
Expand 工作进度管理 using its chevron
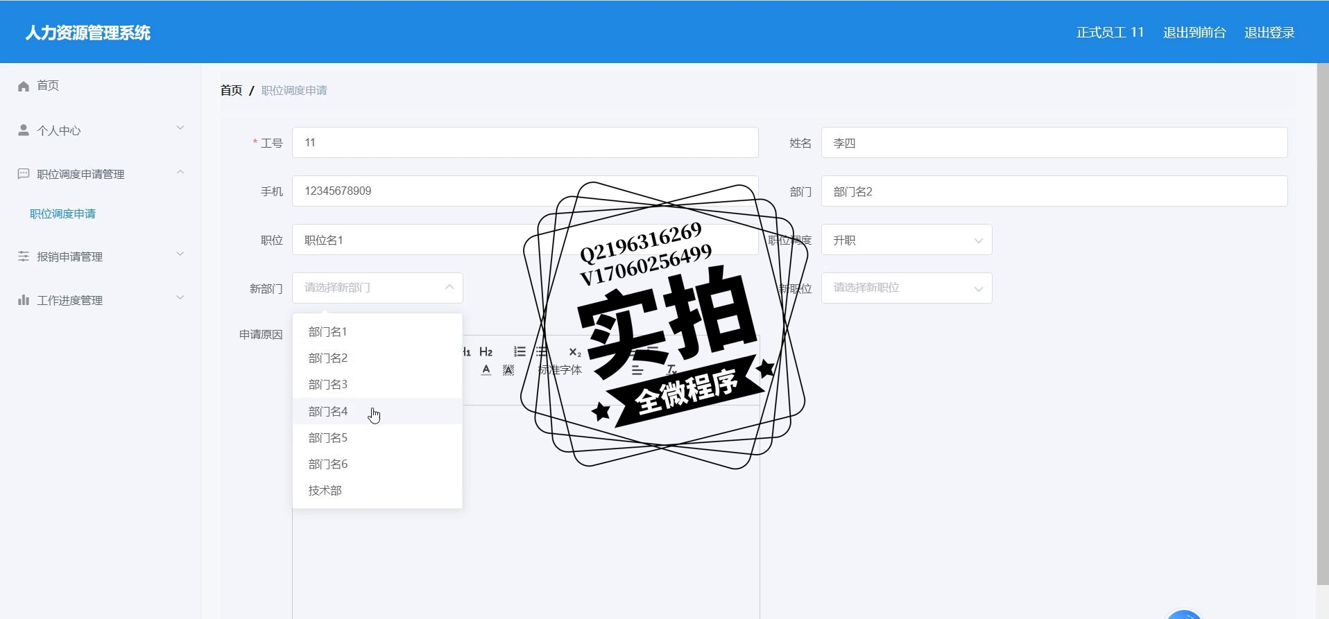point(180,298)
